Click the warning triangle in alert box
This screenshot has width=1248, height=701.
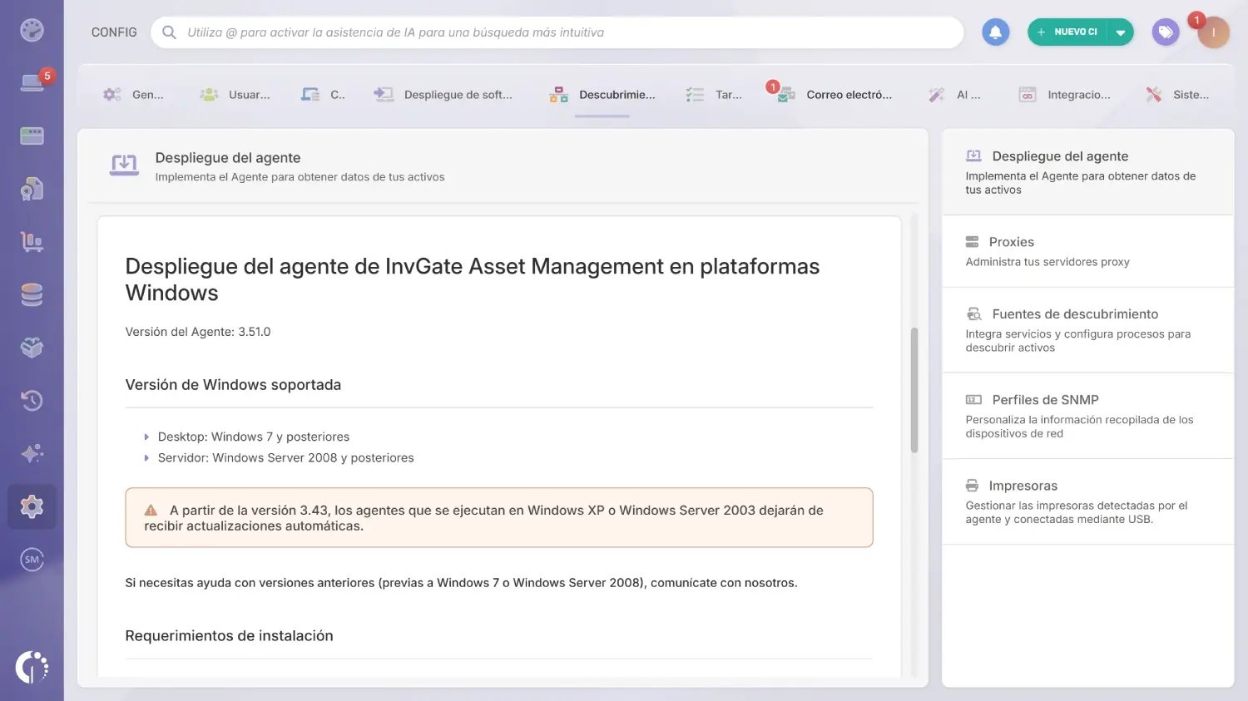(151, 511)
